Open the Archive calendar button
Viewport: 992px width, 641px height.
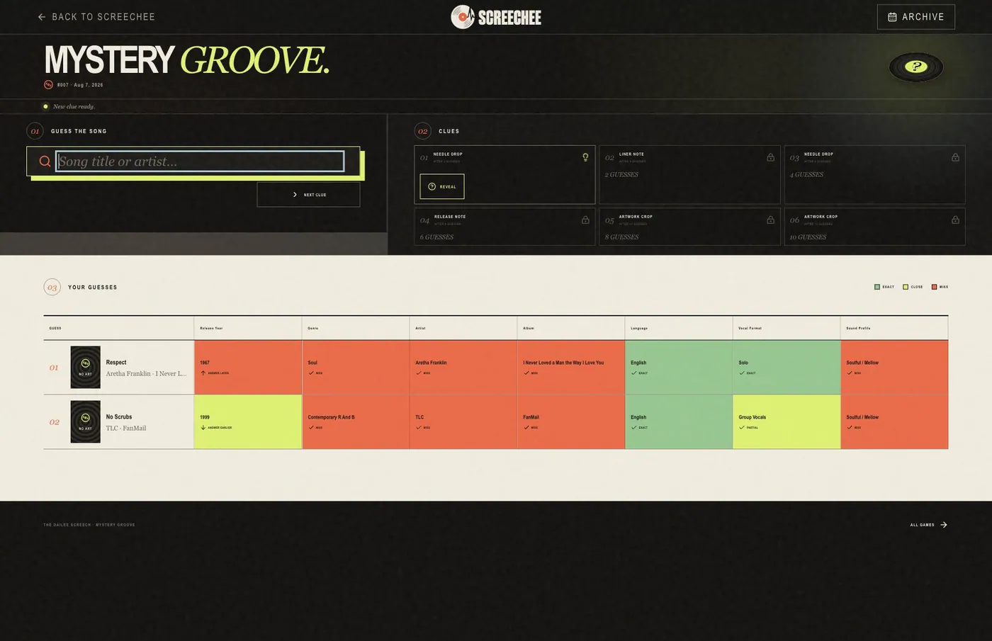coord(915,17)
